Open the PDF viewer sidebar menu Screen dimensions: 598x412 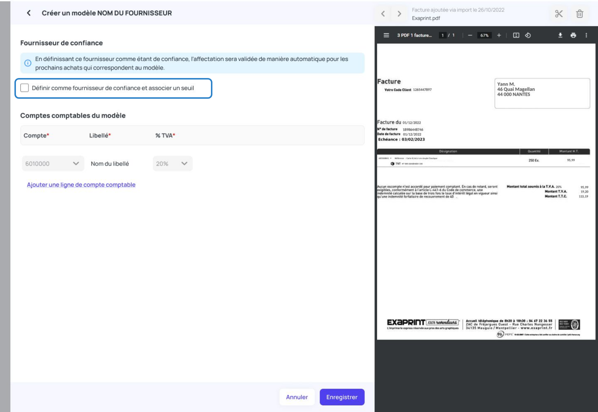[x=386, y=35]
